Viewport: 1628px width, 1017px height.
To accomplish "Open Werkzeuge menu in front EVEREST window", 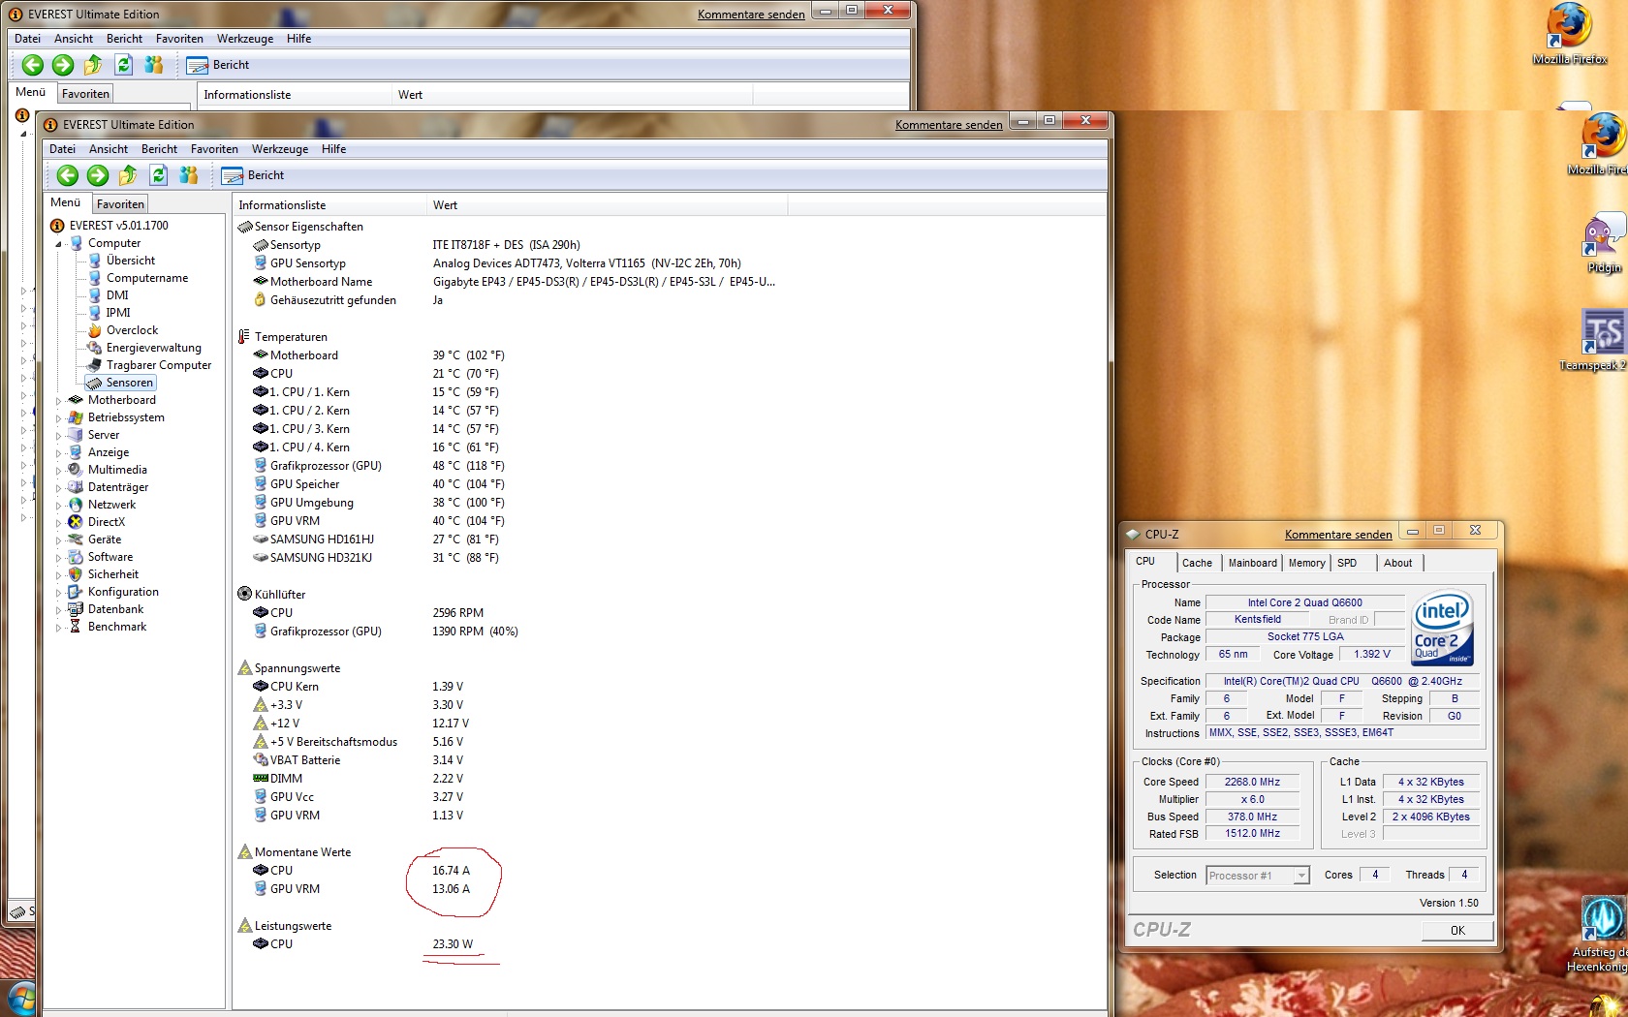I will [280, 149].
